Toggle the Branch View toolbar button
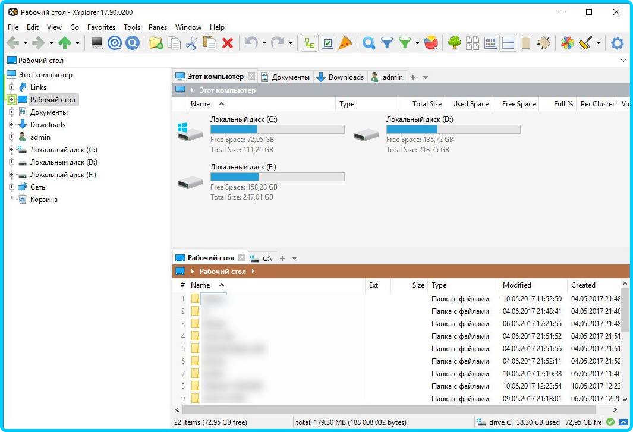The height and width of the screenshot is (432, 633). pyautogui.click(x=309, y=43)
